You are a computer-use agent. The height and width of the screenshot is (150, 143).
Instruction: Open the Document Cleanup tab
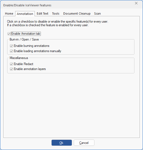click(77, 14)
